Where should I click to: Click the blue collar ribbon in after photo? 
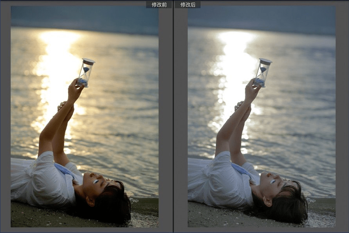tap(241, 170)
